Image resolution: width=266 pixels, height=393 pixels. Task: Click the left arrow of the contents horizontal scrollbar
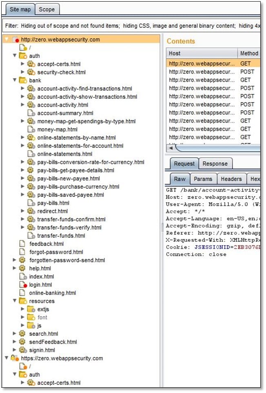point(170,148)
